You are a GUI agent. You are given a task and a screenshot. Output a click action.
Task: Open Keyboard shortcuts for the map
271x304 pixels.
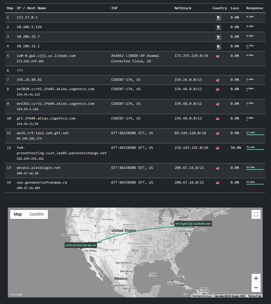point(202,296)
